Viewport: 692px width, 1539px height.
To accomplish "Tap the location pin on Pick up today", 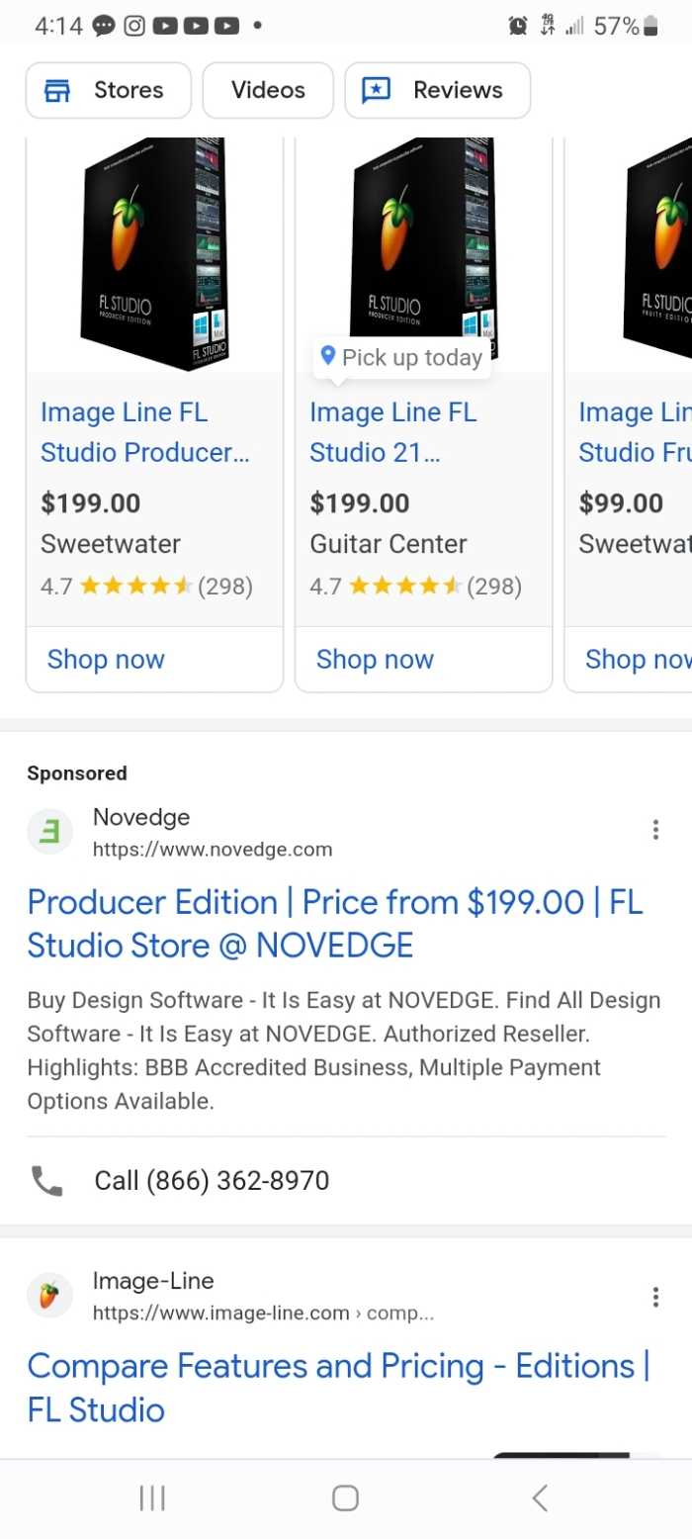I will [x=328, y=356].
